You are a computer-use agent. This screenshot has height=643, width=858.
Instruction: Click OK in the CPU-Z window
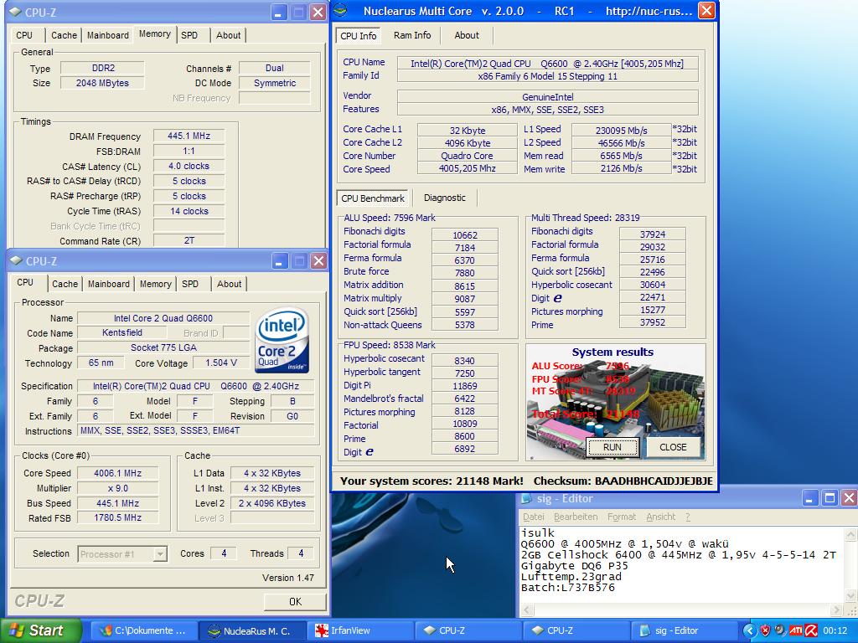[x=296, y=601]
